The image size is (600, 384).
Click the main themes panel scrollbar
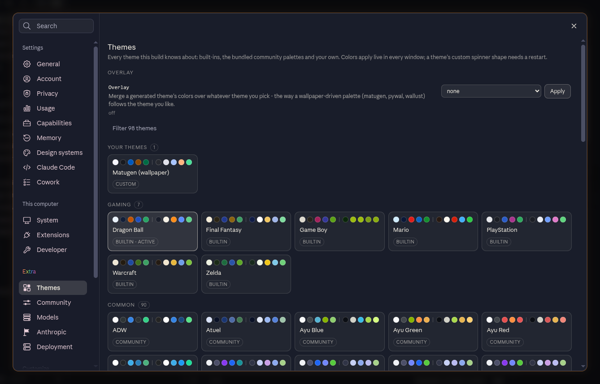(x=583, y=93)
